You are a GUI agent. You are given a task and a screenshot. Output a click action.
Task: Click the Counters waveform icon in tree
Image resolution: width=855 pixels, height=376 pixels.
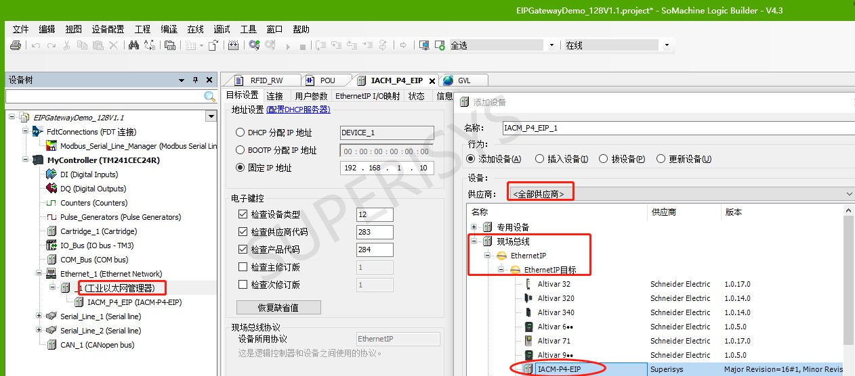(x=51, y=203)
